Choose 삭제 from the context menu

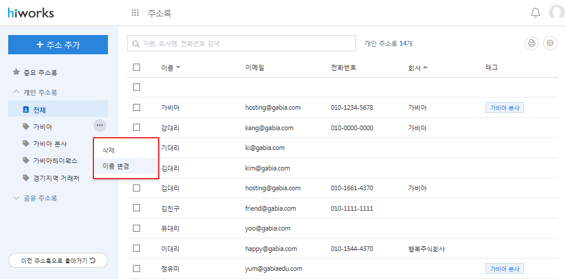(109, 150)
